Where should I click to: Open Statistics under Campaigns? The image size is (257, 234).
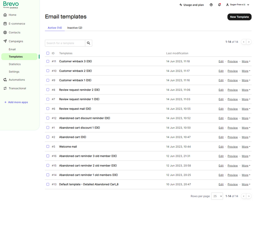point(15,64)
